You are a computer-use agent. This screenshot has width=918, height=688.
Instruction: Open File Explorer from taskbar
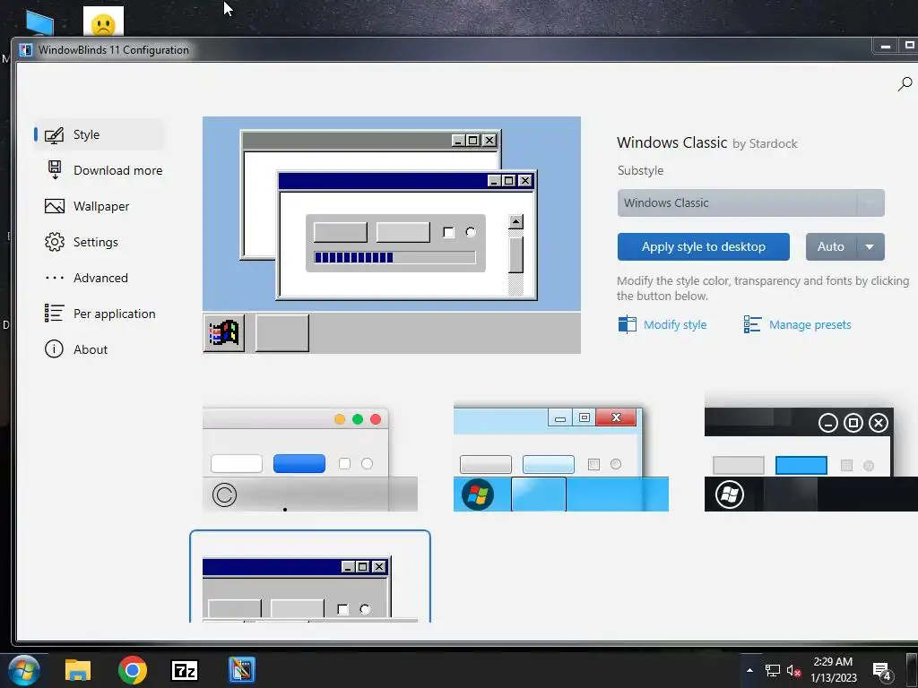[78, 670]
